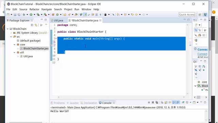Open the Refactor menu

tap(34, 9)
